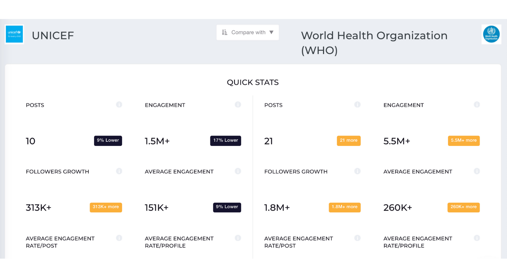Click WHO posts value '21'
This screenshot has height=278, width=507.
coord(269,141)
